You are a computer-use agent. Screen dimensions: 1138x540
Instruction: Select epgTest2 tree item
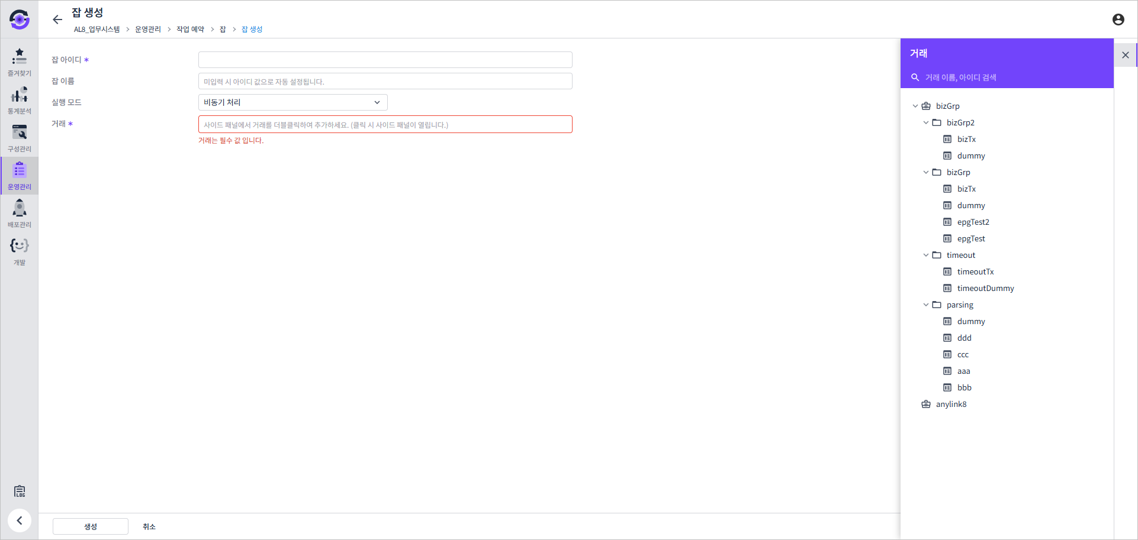(x=973, y=222)
